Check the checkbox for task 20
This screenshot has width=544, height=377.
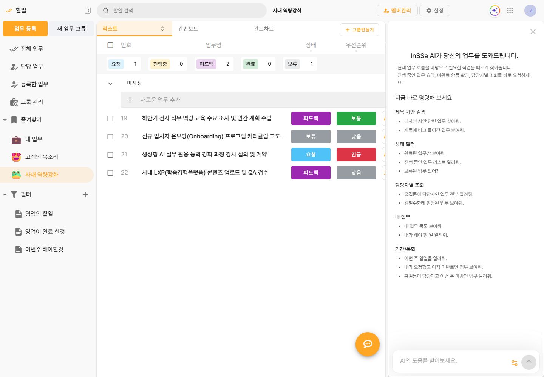click(110, 136)
